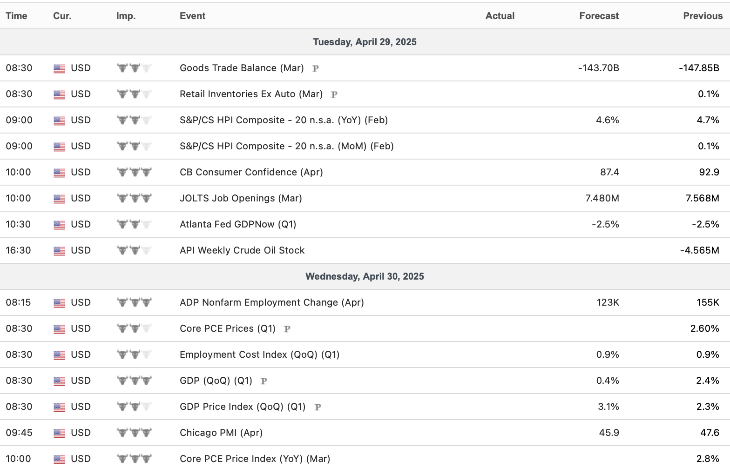730x468 pixels.
Task: Click US flag in Chicago PMI row
Action: [59, 433]
